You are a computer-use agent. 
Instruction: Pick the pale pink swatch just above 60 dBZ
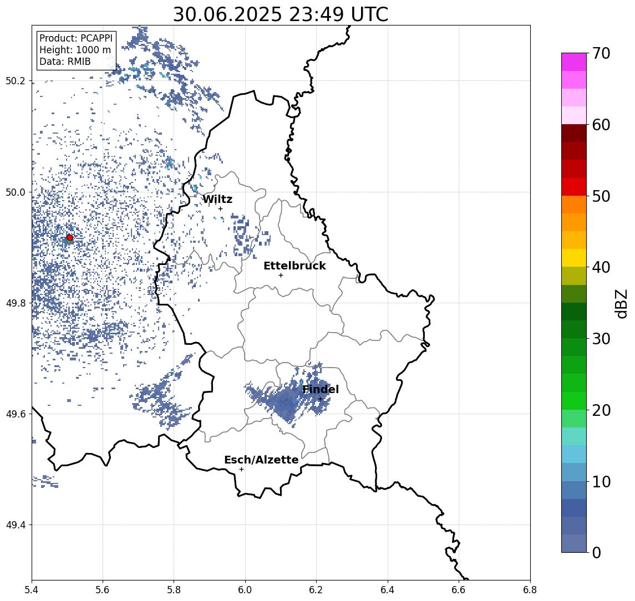pos(574,115)
